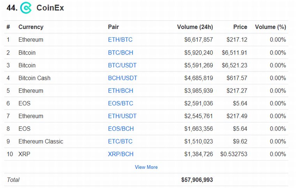Select the ETH/USDT trading pair

point(122,116)
